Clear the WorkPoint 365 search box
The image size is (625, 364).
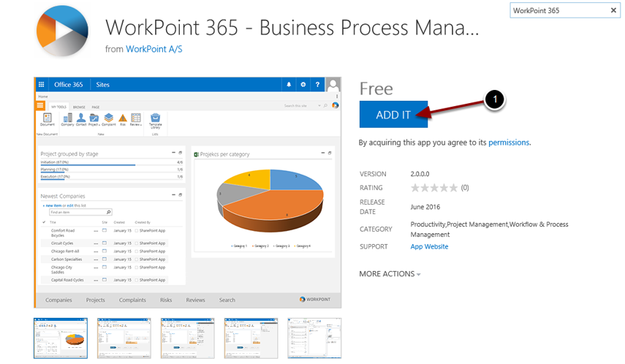click(x=613, y=10)
